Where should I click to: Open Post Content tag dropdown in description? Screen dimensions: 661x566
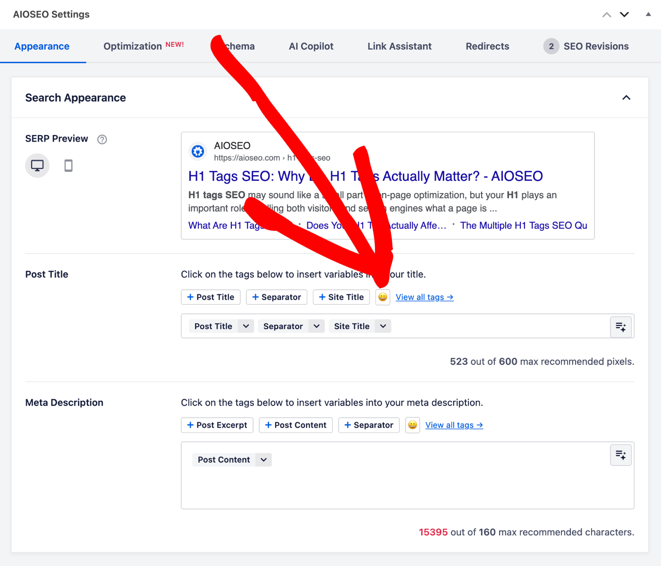pyautogui.click(x=263, y=460)
